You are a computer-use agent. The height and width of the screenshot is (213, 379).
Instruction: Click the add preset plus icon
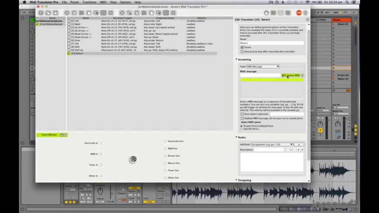pyautogui.click(x=67, y=13)
